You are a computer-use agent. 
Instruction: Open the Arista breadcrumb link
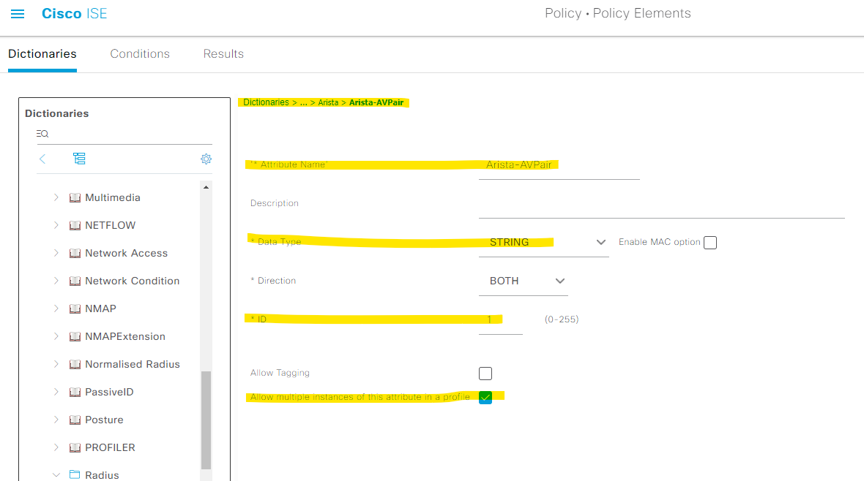[x=329, y=102]
